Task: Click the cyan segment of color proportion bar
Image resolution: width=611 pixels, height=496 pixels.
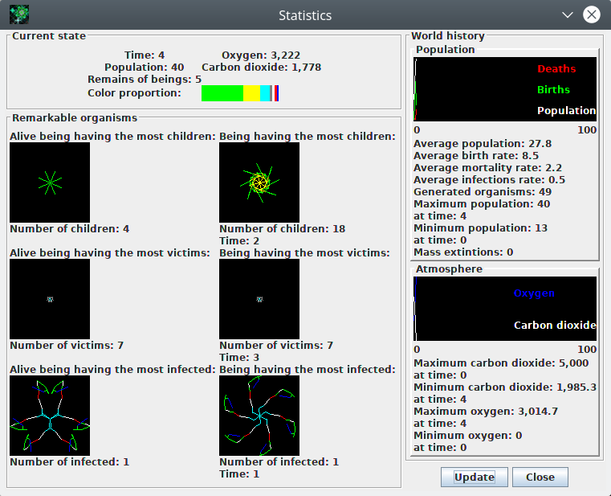Action: tap(265, 93)
